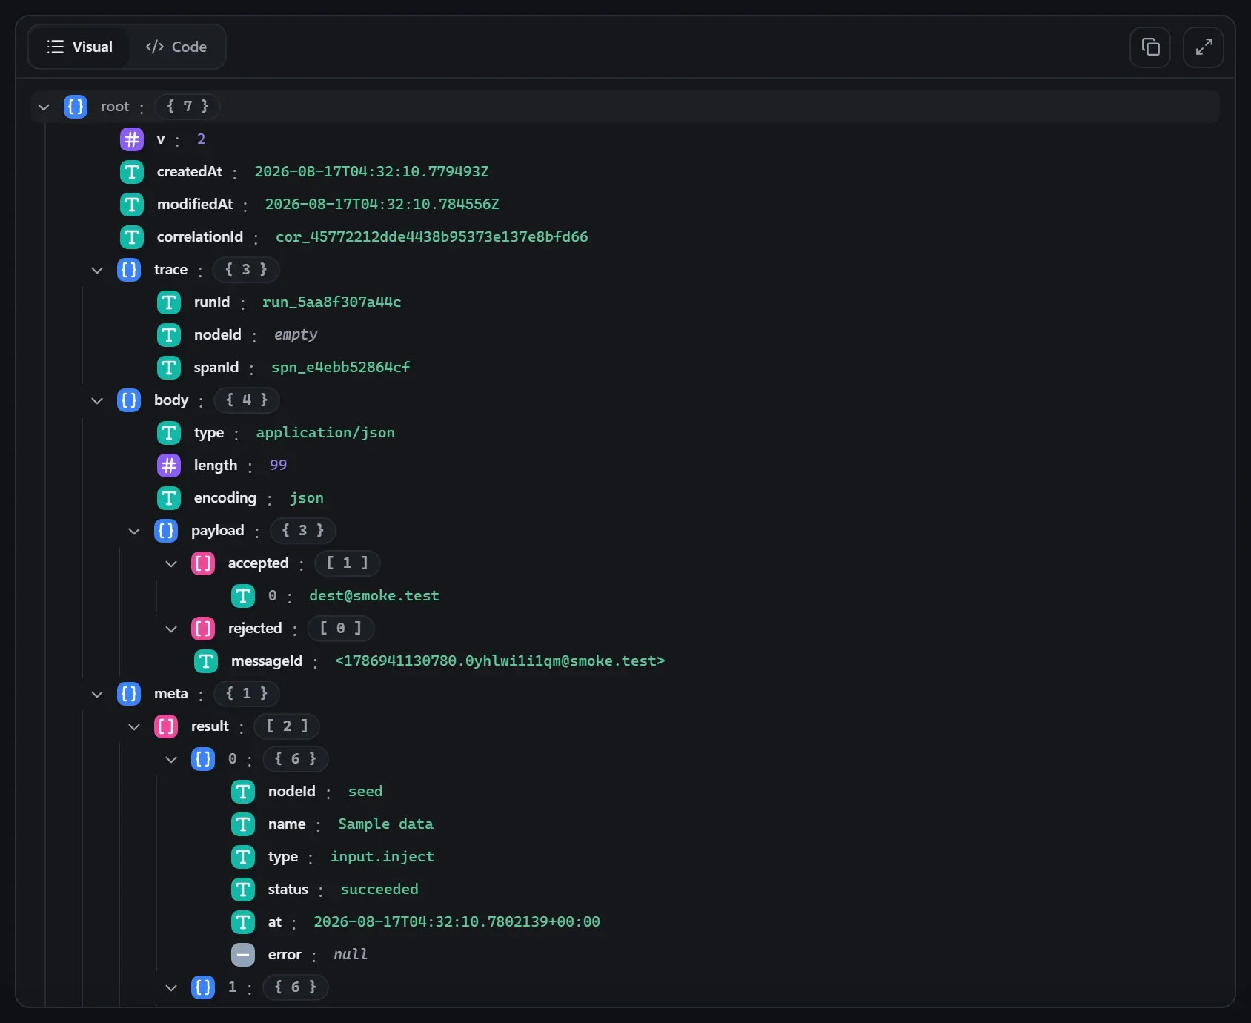Click the empty value of nodeId under trace
Image resolution: width=1251 pixels, height=1023 pixels.
click(296, 335)
